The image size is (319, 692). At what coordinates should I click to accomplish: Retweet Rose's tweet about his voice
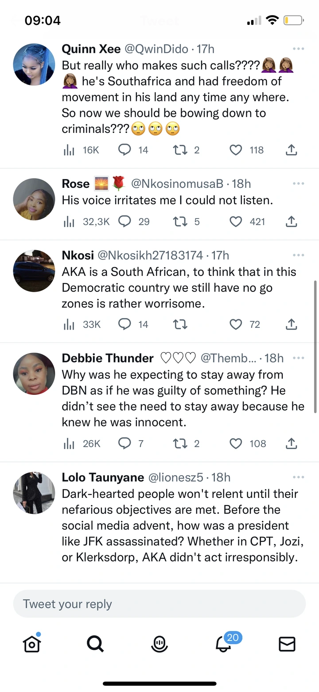tap(180, 221)
